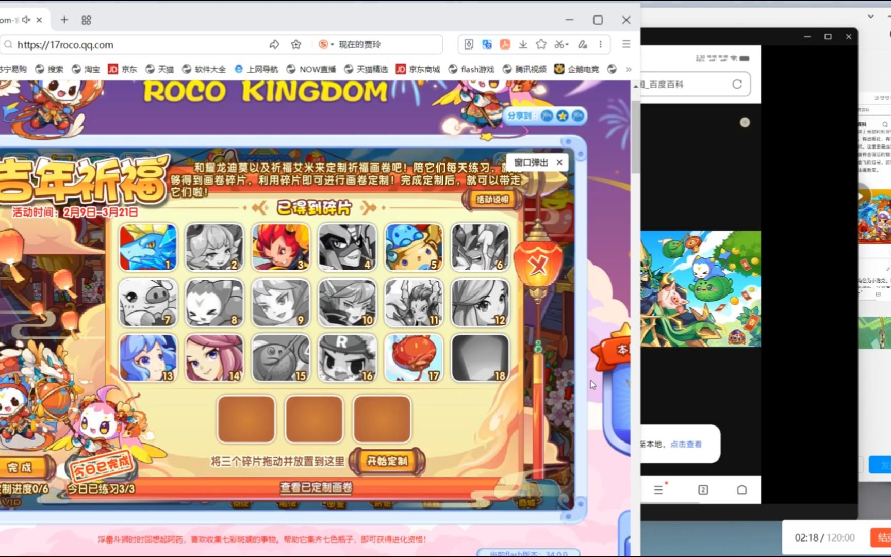Click the middle empty fragment slot
Viewport: 891px width, 557px height.
(x=314, y=419)
